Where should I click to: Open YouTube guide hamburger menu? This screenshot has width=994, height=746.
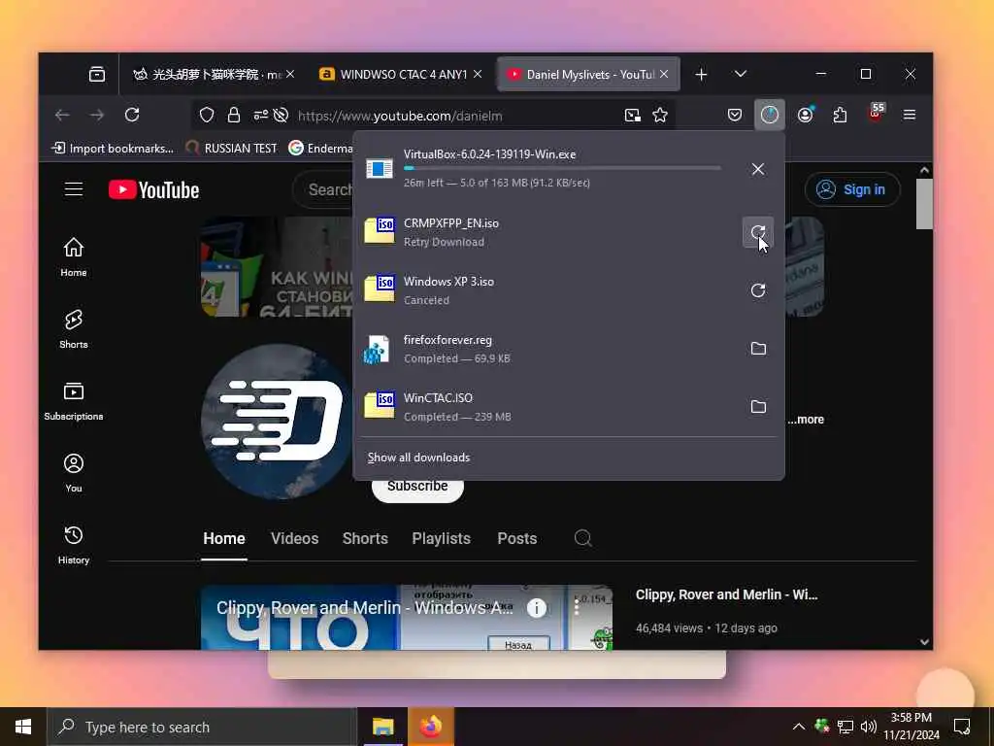click(74, 189)
